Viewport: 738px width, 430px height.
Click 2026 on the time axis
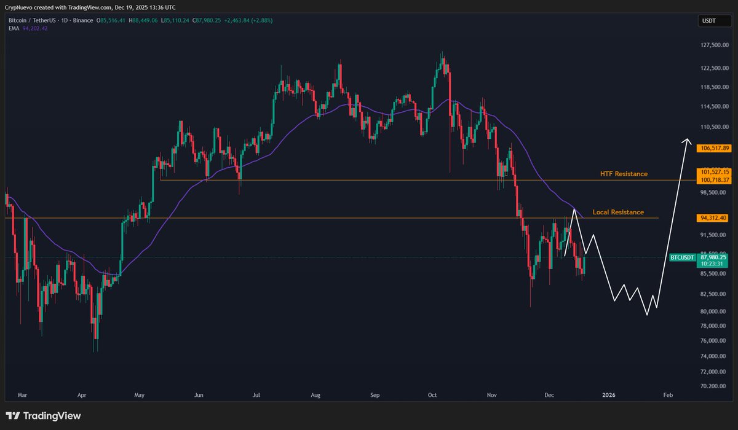pos(608,396)
